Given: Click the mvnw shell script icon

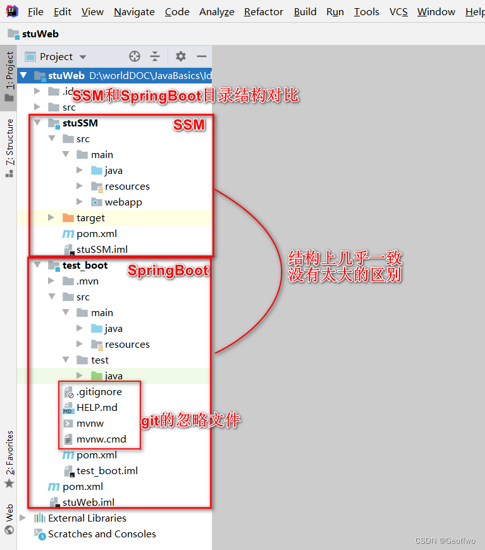Looking at the screenshot, I should 68,424.
